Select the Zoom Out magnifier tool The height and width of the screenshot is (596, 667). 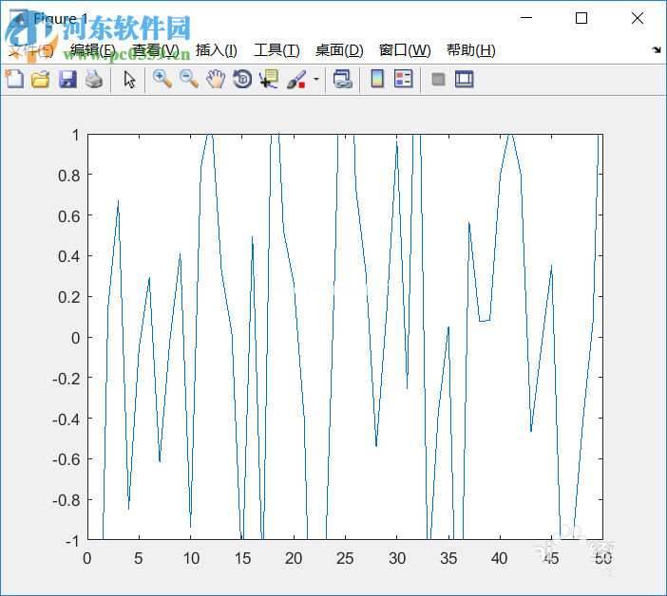(x=189, y=80)
